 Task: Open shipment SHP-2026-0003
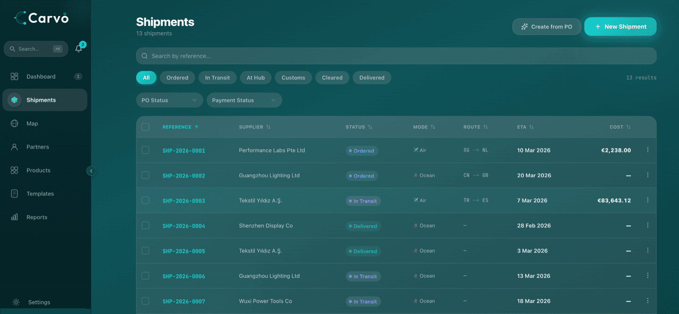183,200
